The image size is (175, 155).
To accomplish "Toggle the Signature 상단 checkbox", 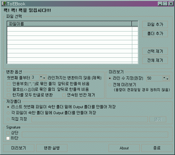I will pos(8,133).
